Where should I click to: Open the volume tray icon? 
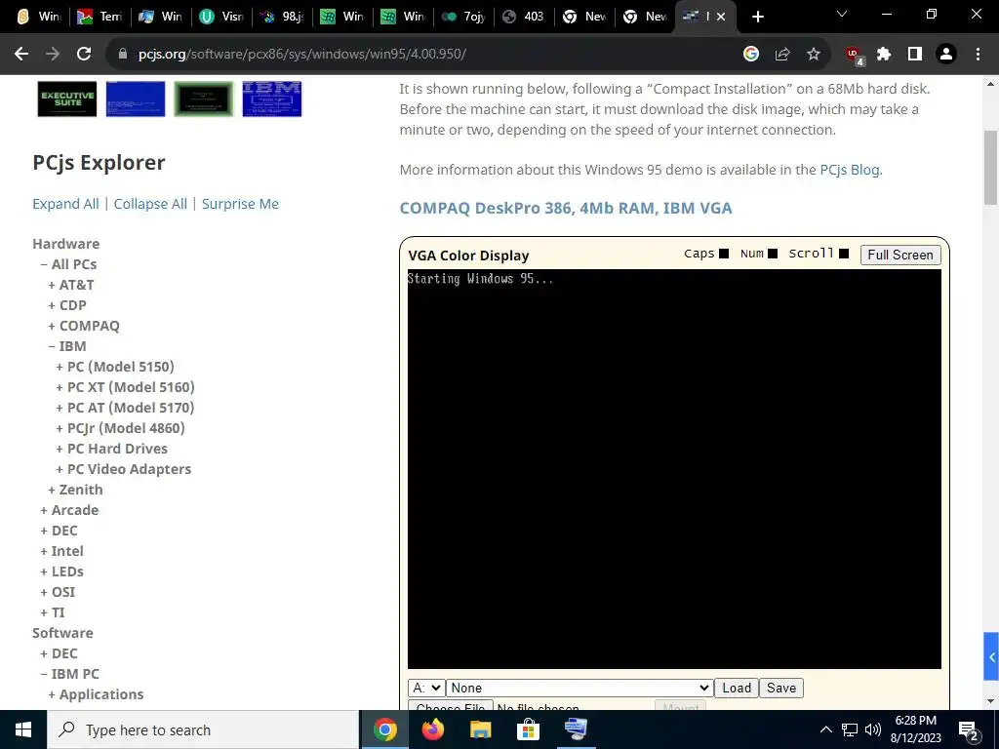[x=873, y=729]
